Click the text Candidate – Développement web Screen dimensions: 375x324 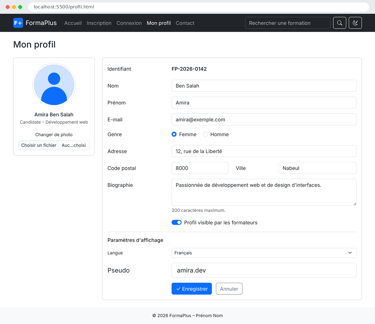point(54,122)
